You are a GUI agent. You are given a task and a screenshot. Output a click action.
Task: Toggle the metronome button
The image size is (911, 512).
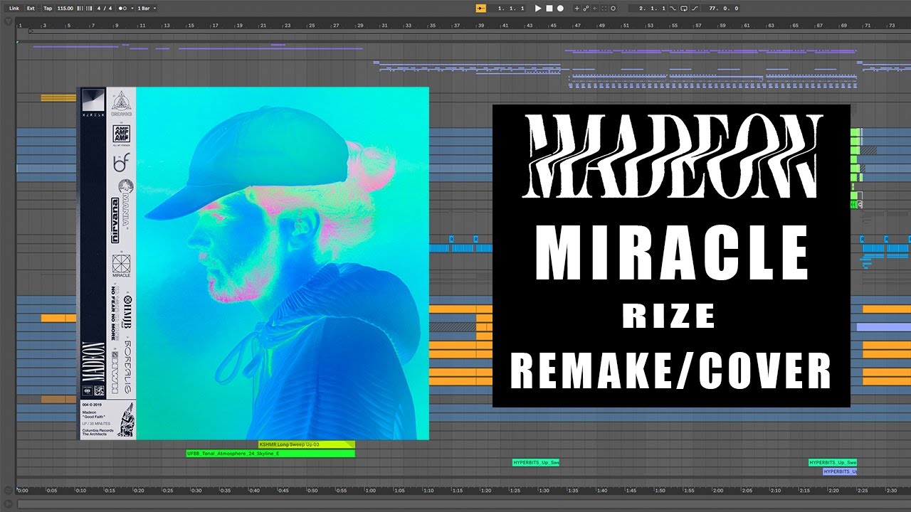click(122, 9)
